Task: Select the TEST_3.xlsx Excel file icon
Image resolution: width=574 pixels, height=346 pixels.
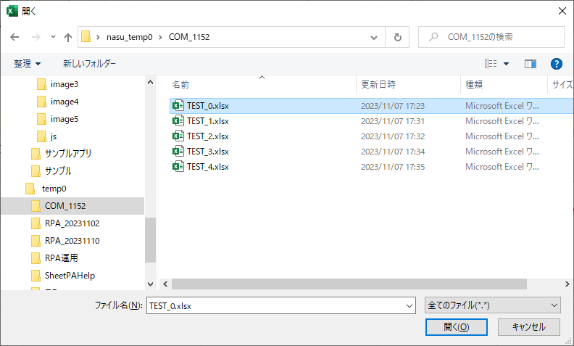Action: 178,152
